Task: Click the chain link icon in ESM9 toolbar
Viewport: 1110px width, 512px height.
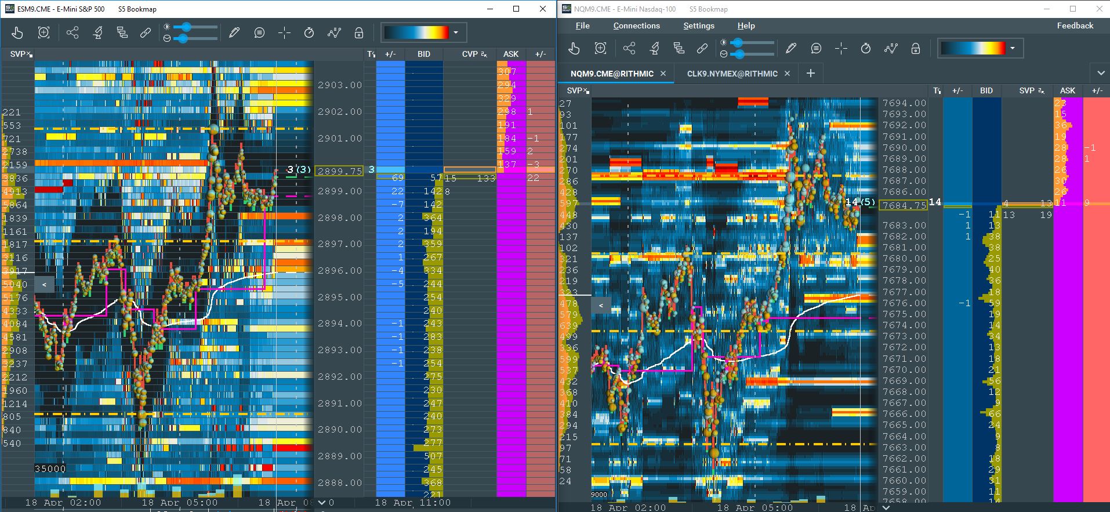Action: point(146,33)
